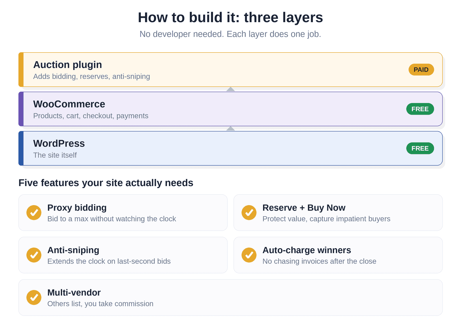461x326 pixels.
Task: Click "Extends the clock on last-second bids"
Action: (x=109, y=261)
